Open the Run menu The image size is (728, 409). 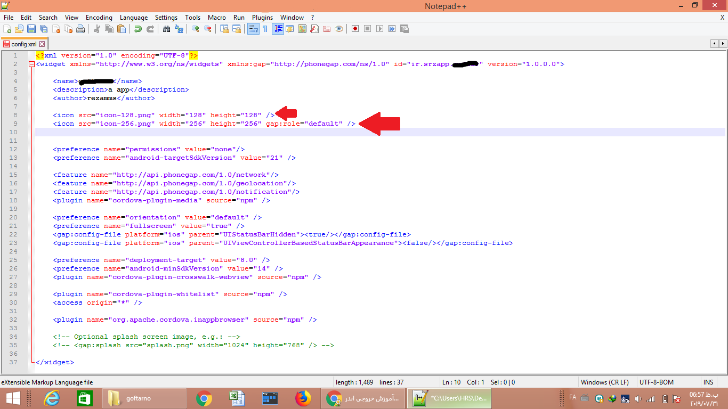click(239, 18)
